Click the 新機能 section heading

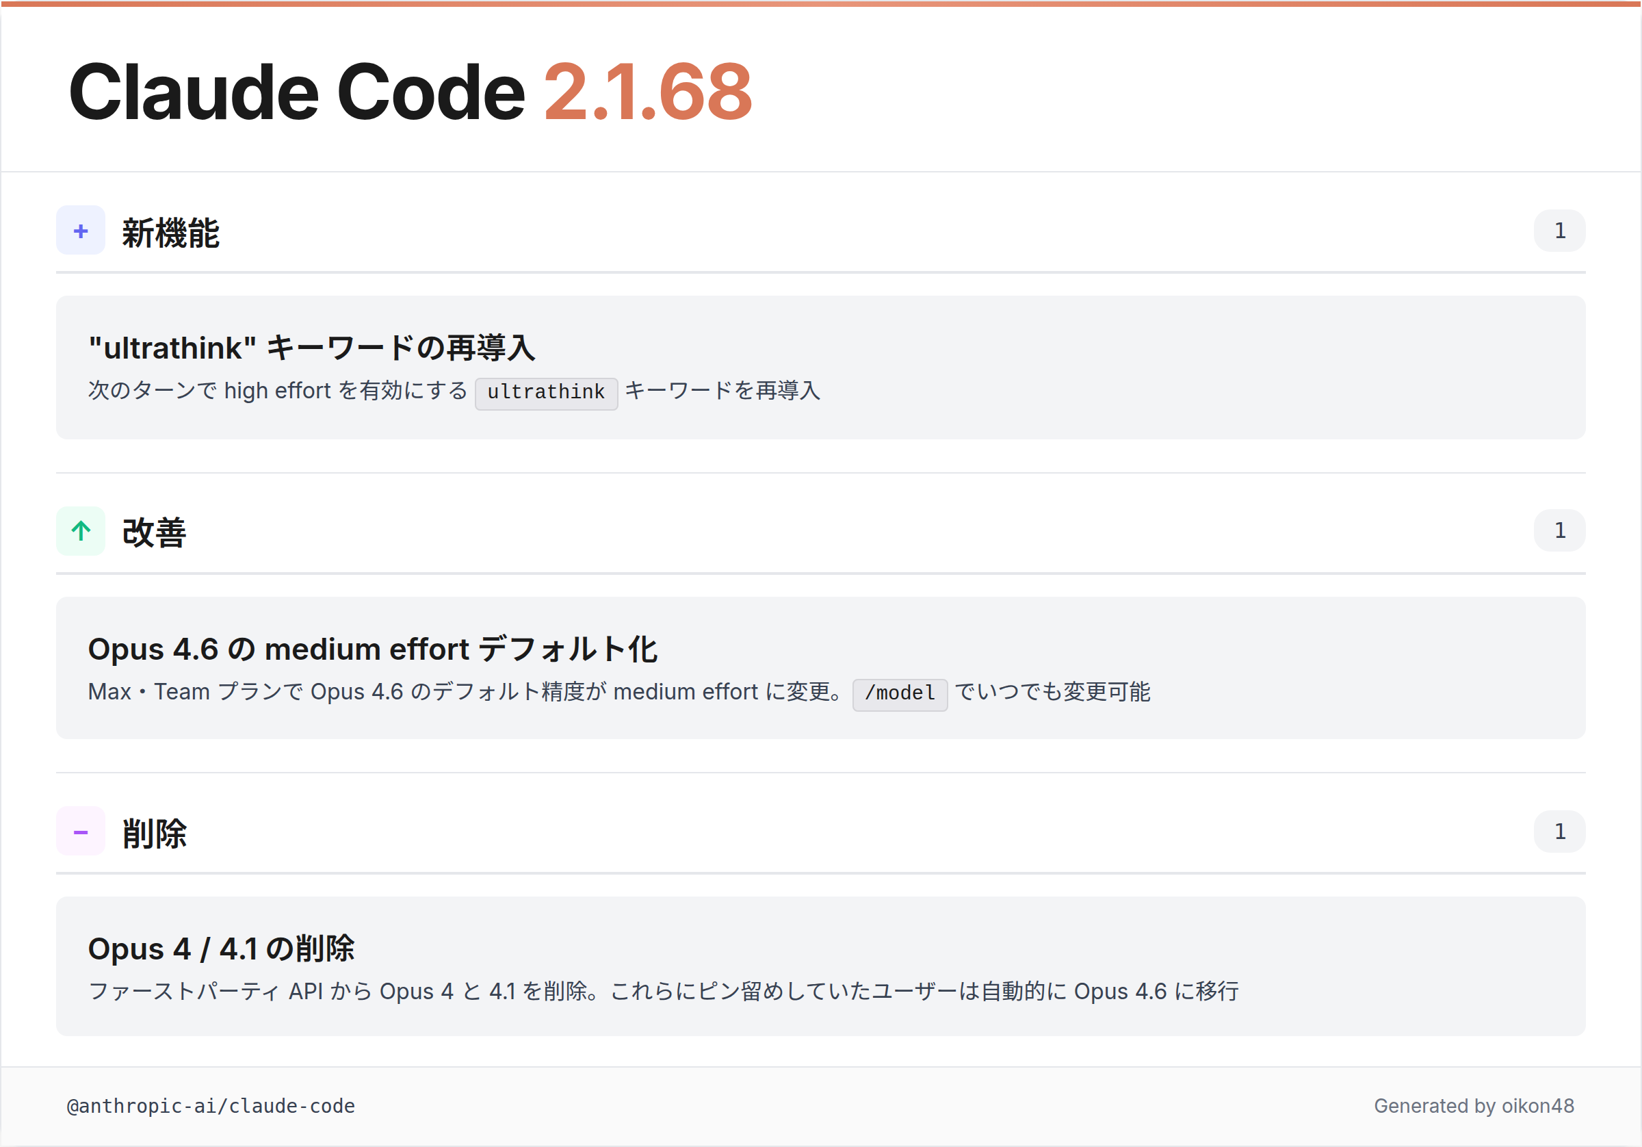pos(170,233)
